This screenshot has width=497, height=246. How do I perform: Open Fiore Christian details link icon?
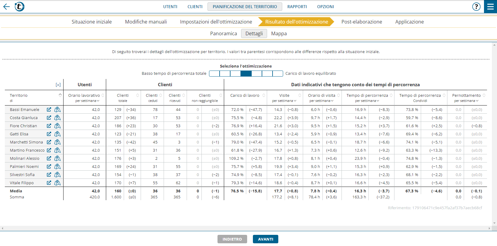point(49,126)
